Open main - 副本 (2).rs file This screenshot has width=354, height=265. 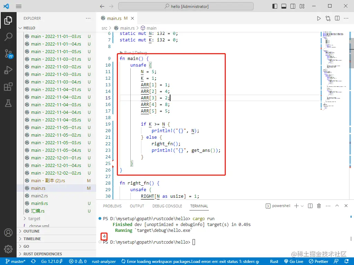point(57,180)
